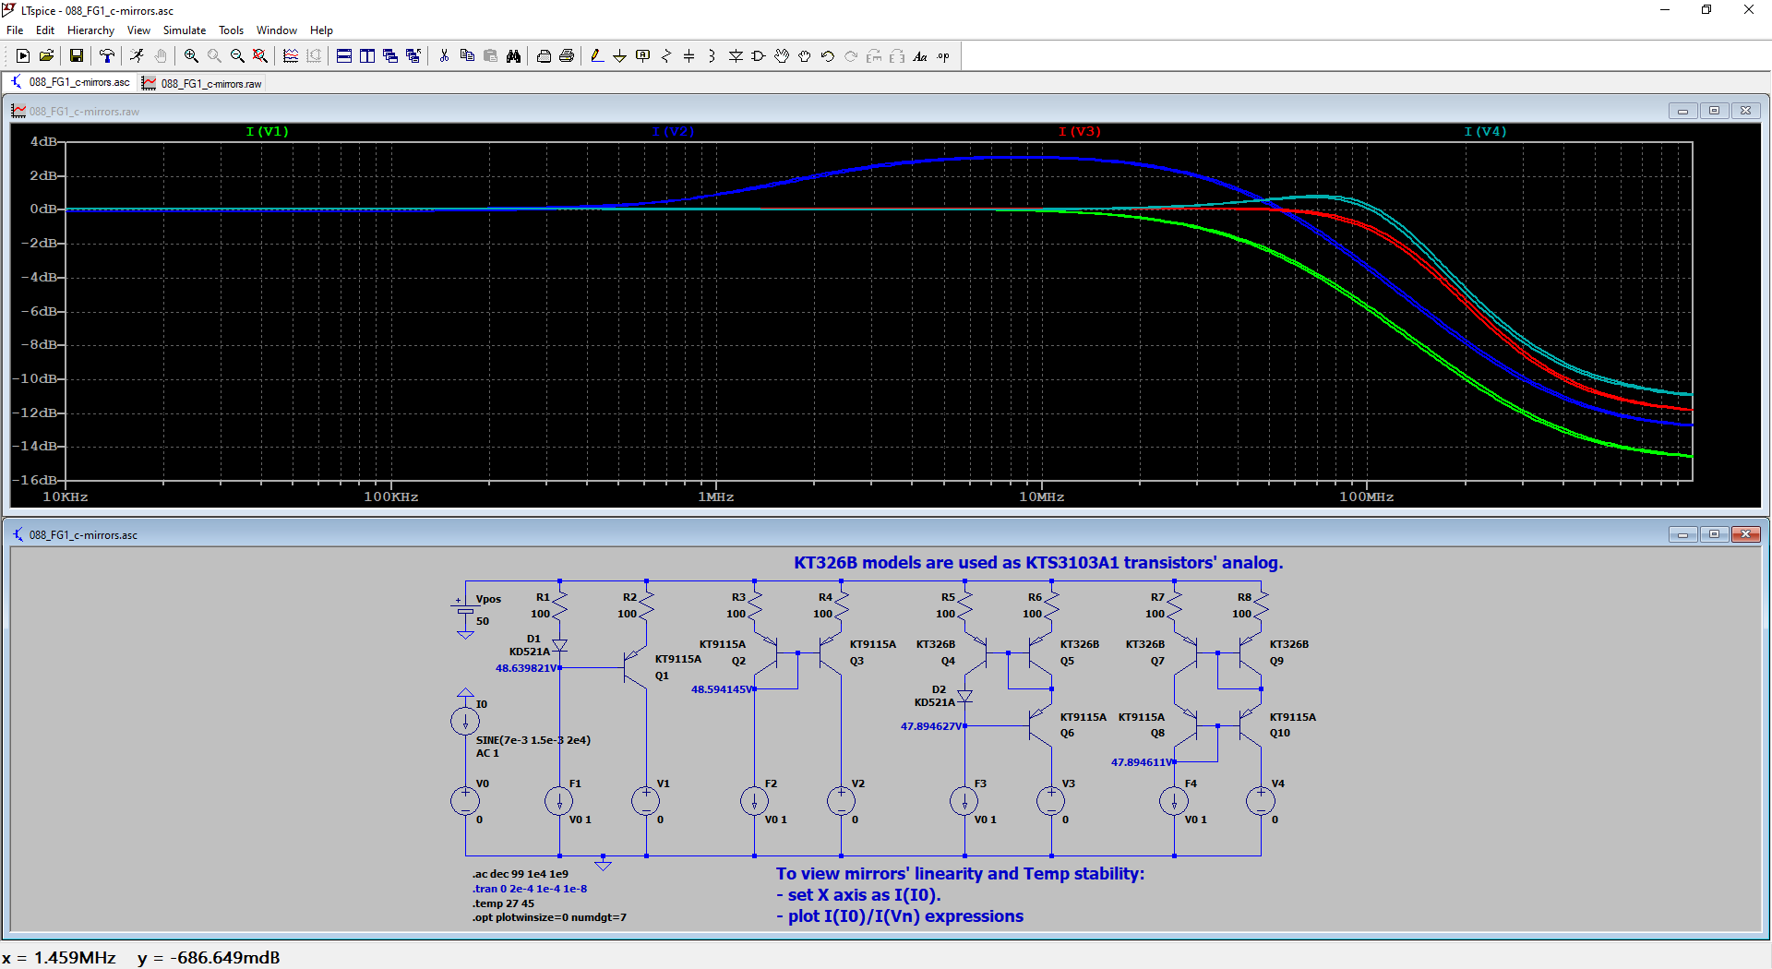Click the .ac dec 99 1e4 1e9 directive
Screen dimensions: 1772x969
tap(521, 874)
